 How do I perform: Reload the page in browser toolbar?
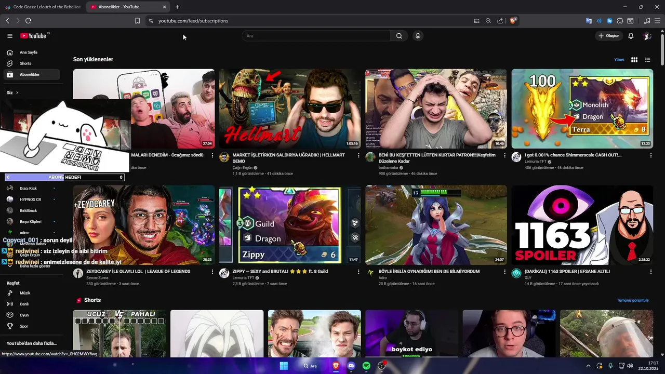[28, 21]
